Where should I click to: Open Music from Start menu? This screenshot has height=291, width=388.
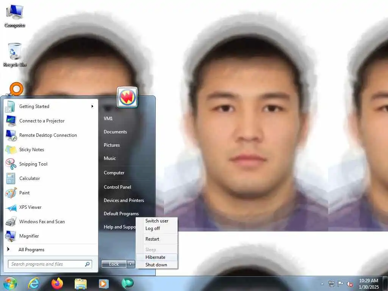pyautogui.click(x=110, y=158)
